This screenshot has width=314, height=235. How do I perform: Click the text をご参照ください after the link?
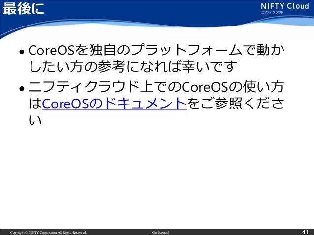coord(235,104)
